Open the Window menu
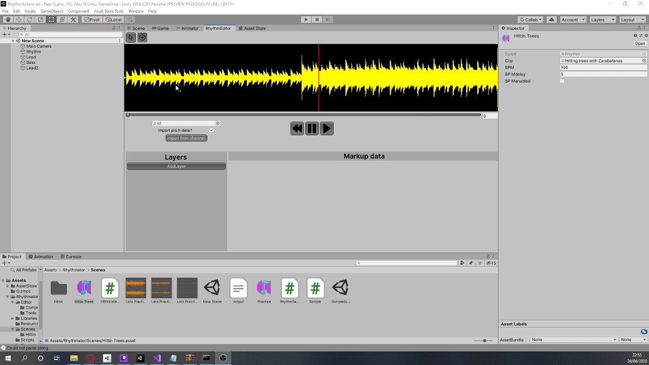This screenshot has width=649, height=365. coord(135,11)
